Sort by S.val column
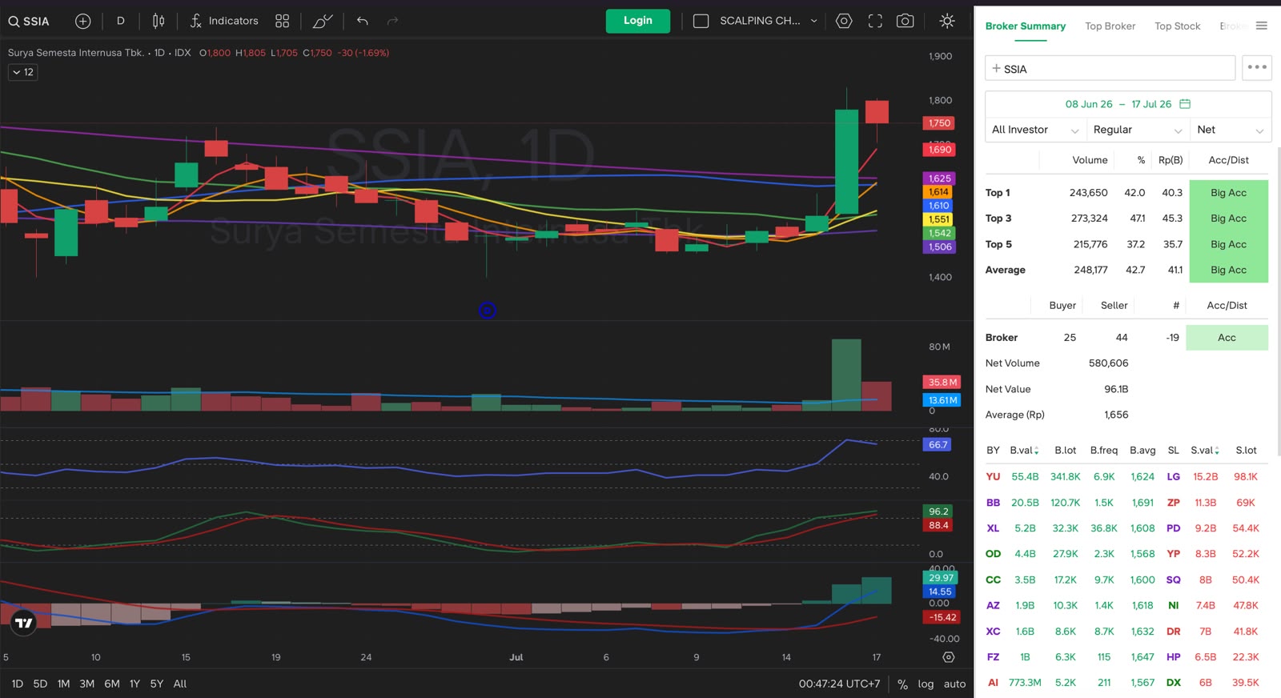The image size is (1281, 698). pyautogui.click(x=1205, y=451)
